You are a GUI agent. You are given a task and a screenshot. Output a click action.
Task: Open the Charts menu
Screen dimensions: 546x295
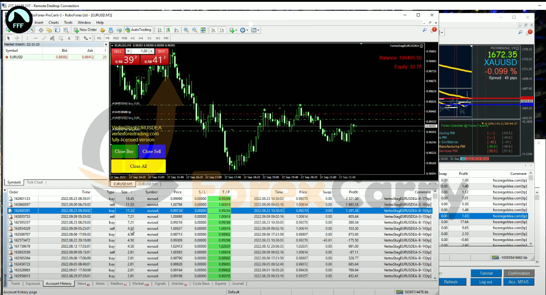(54, 22)
